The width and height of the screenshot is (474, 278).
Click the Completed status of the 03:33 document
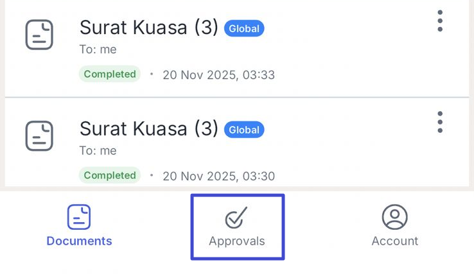click(x=110, y=74)
